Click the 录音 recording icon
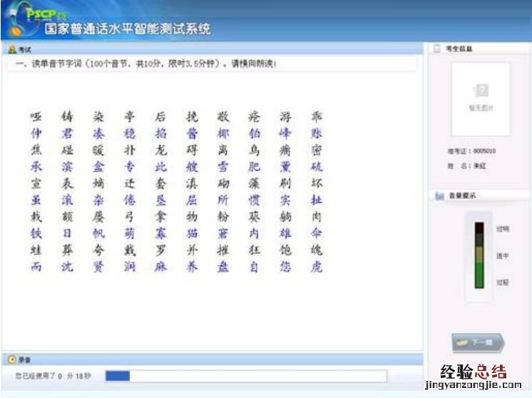Viewport: 532px width, 398px height. (x=12, y=359)
